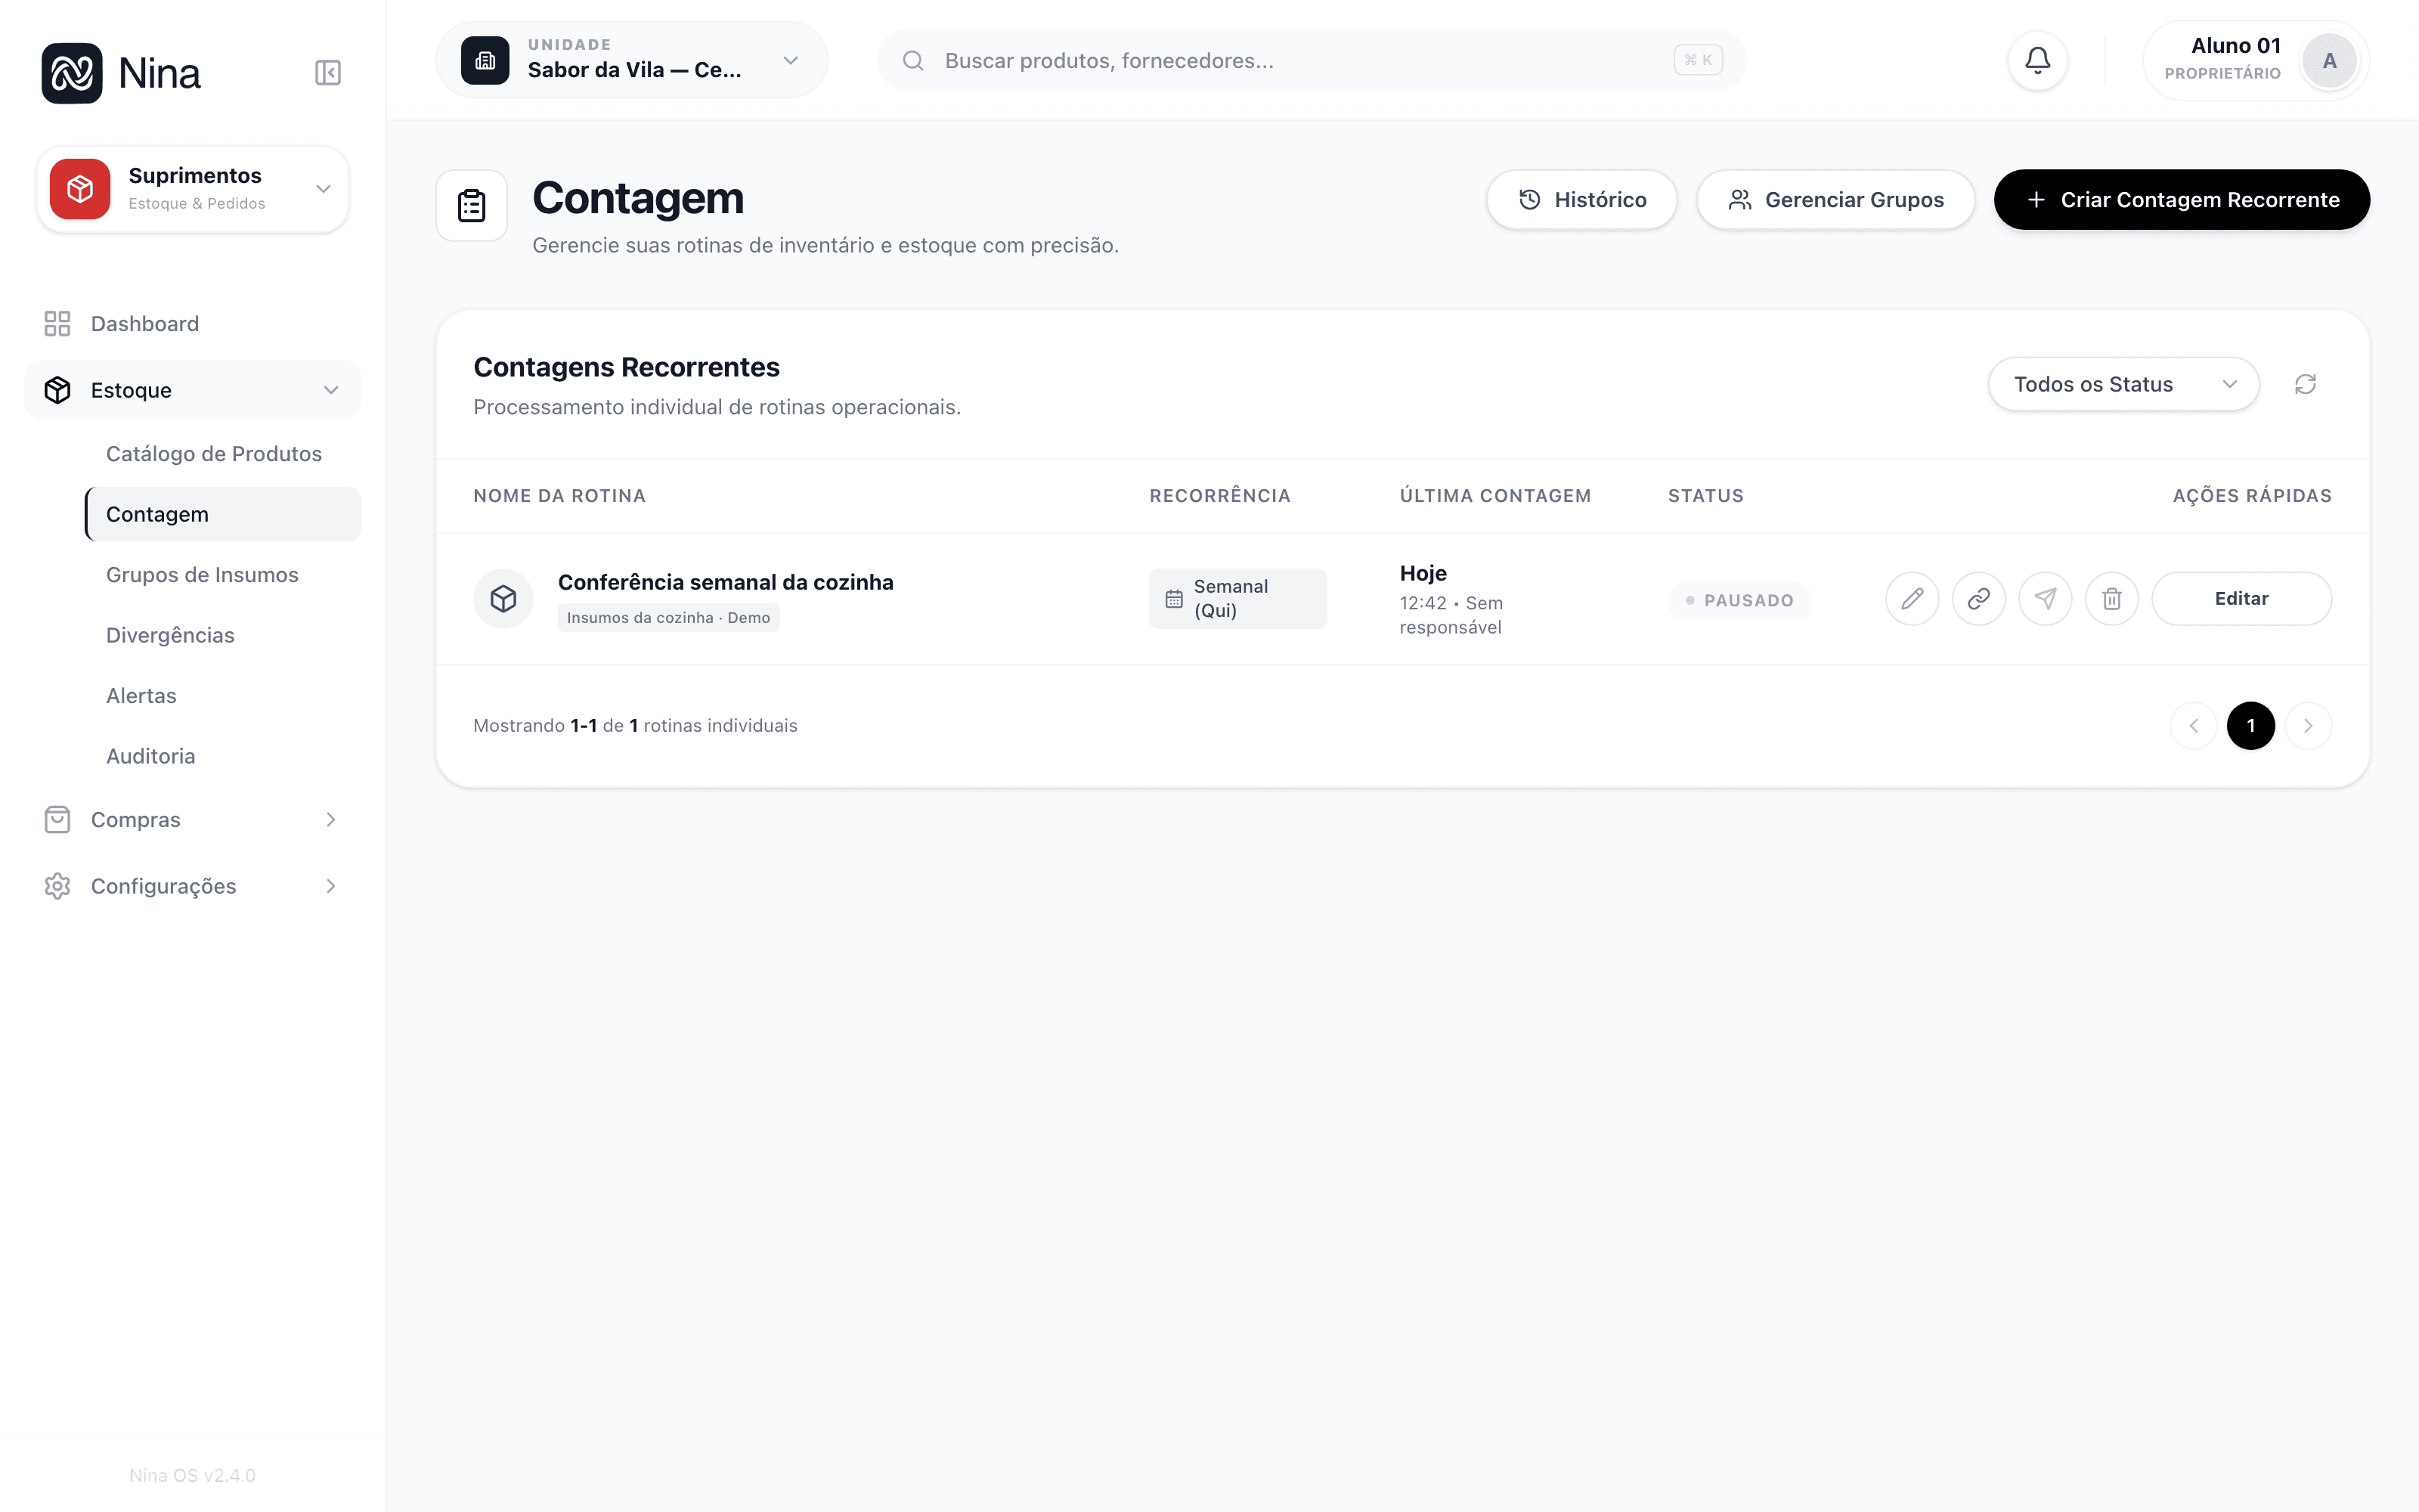Refresh the Contagens Recorrentes list
This screenshot has width=2419, height=1512.
[2305, 384]
